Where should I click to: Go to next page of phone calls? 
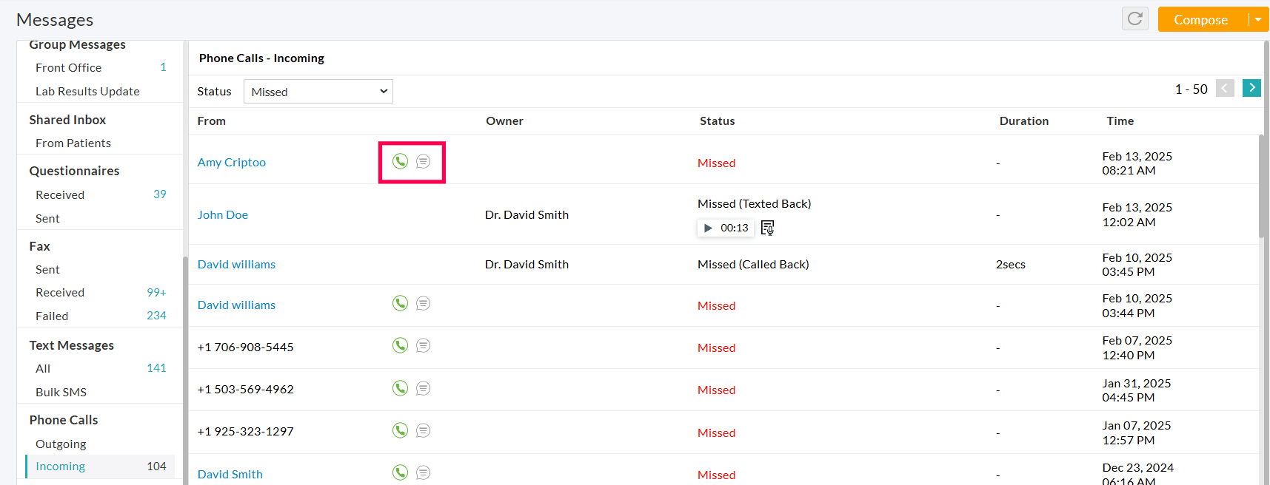coord(1251,88)
